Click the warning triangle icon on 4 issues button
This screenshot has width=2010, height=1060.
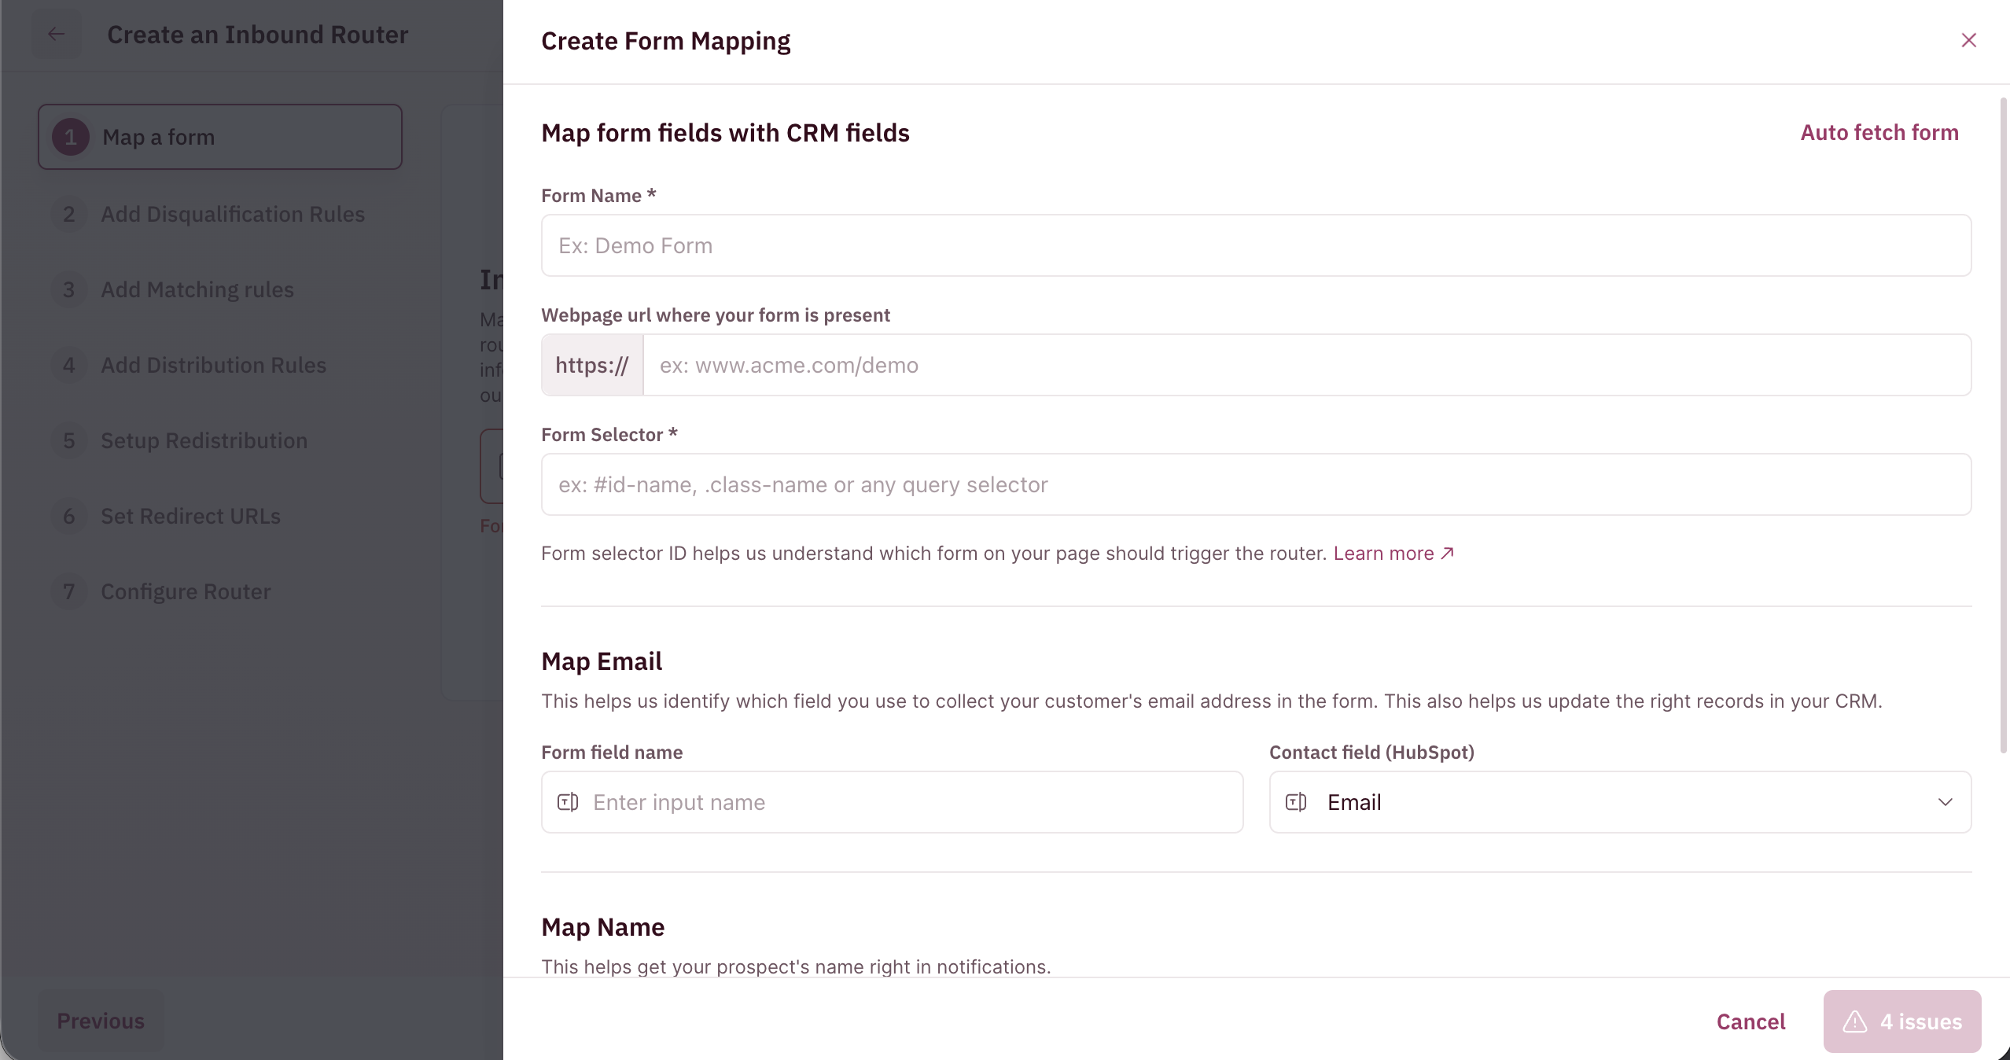click(1854, 1021)
